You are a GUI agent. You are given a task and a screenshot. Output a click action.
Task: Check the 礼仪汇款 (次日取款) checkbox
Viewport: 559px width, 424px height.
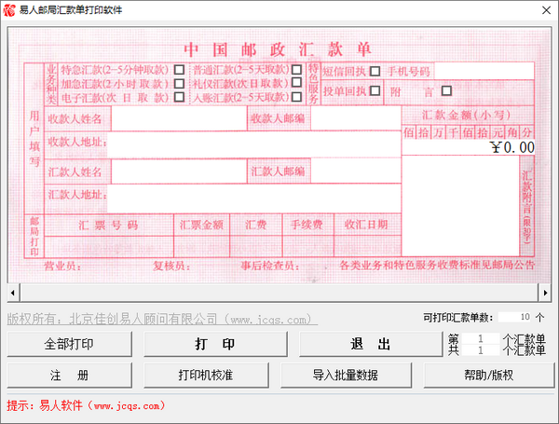[x=296, y=82]
